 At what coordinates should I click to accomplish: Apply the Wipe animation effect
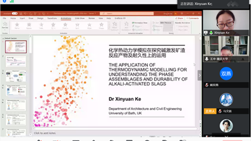click(x=89, y=26)
